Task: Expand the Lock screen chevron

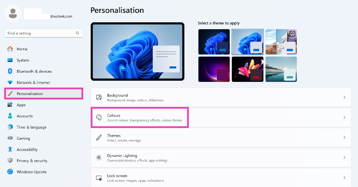Action: coord(344,178)
